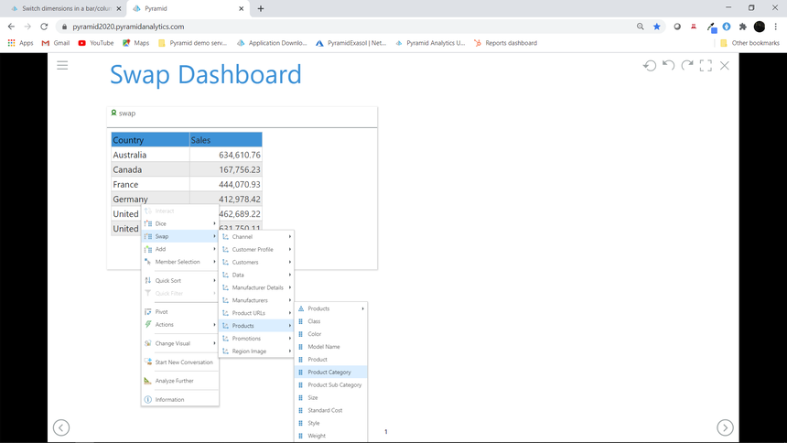Expand Channel dimension in Swap list
This screenshot has height=443, width=787.
[256, 236]
